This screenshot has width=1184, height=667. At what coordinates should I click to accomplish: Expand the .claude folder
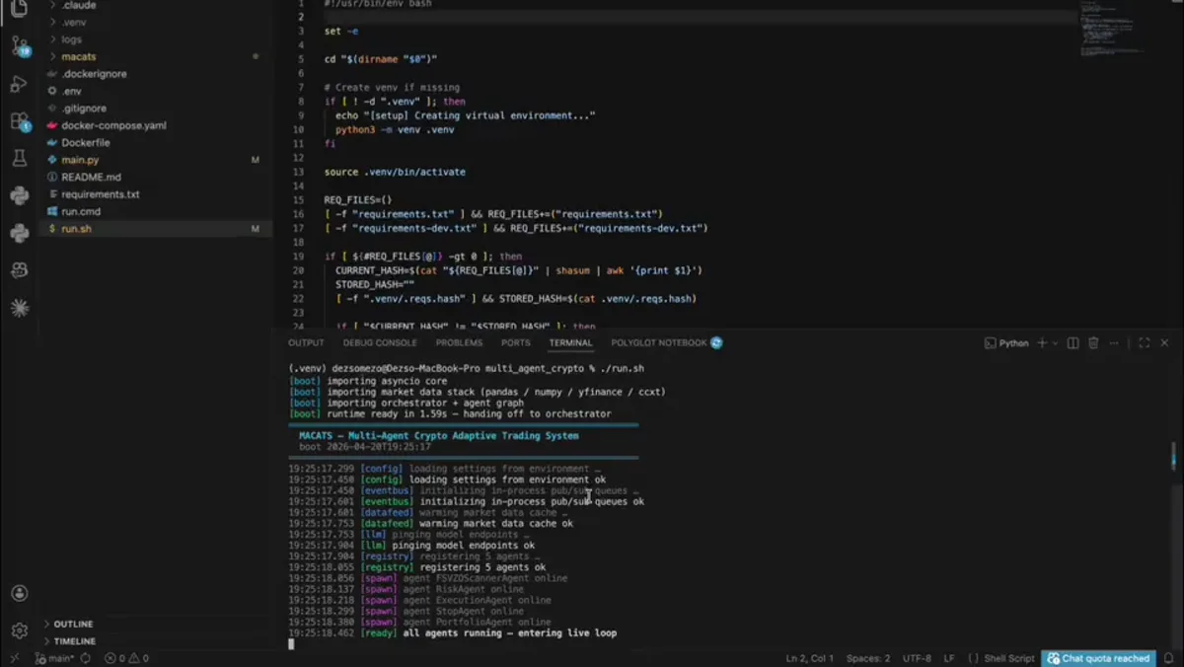pyautogui.click(x=78, y=5)
